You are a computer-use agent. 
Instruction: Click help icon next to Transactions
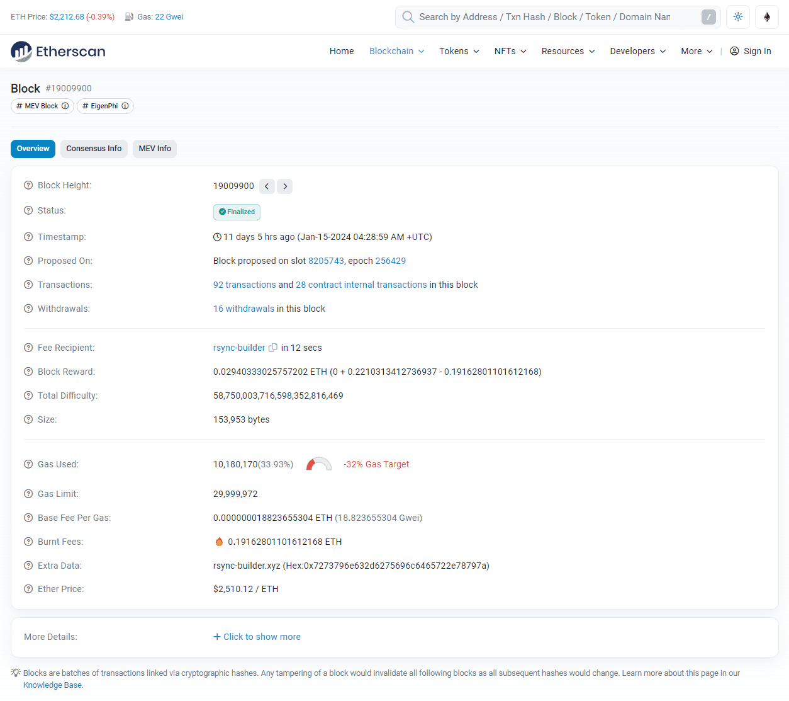(x=28, y=285)
